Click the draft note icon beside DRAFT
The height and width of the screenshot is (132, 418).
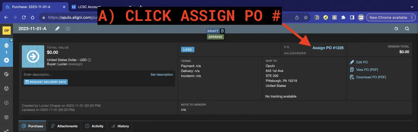(x=222, y=31)
